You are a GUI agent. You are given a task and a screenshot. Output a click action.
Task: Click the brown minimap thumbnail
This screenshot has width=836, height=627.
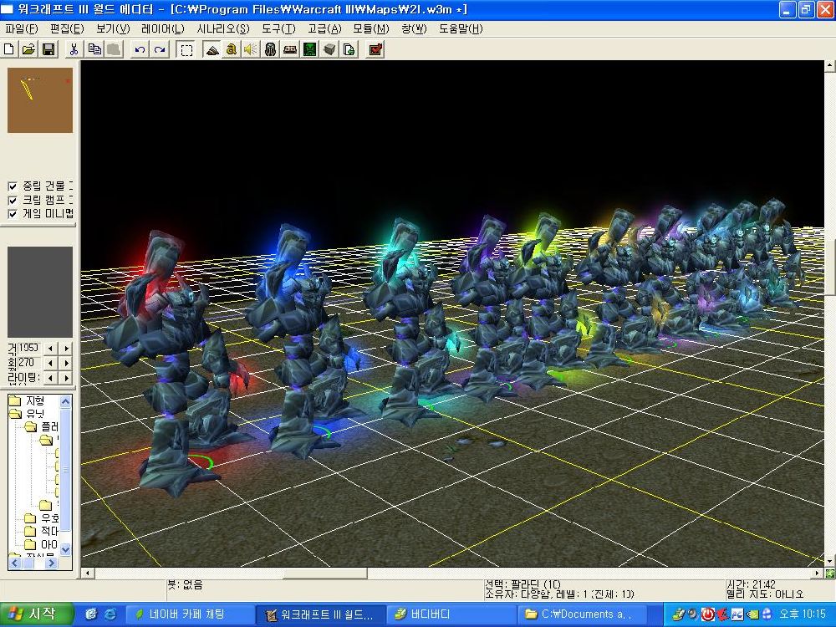pyautogui.click(x=40, y=99)
